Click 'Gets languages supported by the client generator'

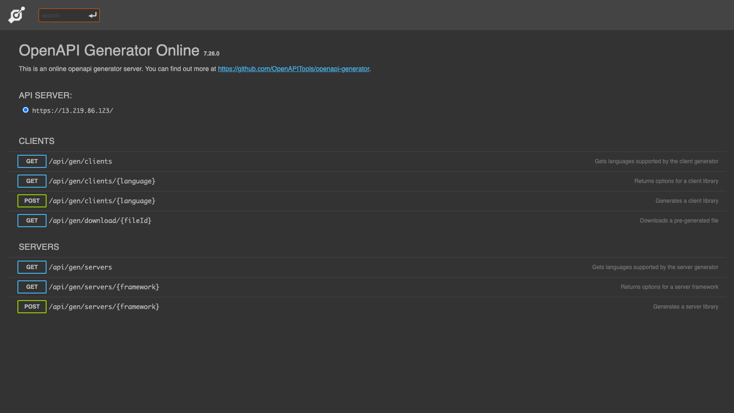656,161
